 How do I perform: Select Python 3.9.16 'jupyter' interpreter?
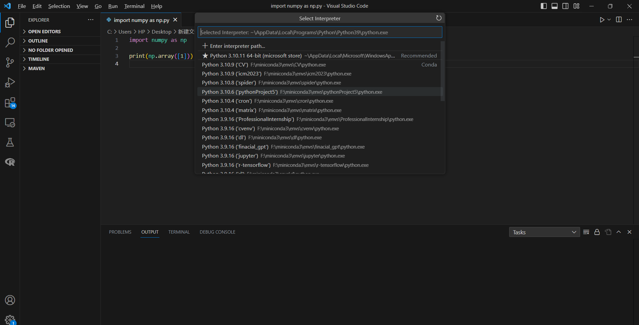coord(319,156)
